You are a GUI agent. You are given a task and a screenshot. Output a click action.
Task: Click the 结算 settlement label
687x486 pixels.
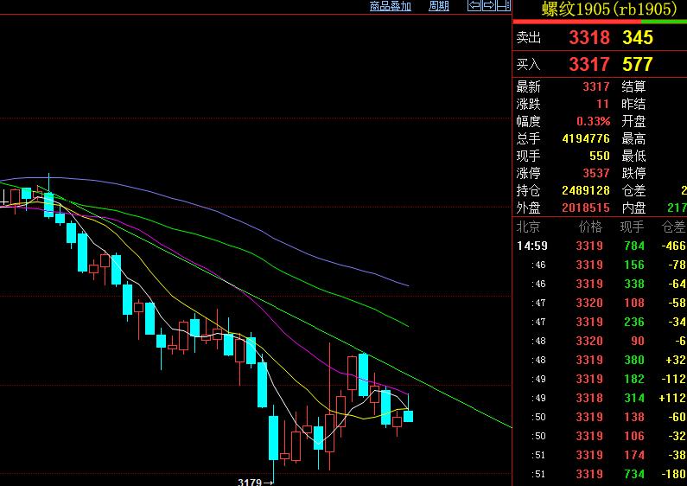633,86
